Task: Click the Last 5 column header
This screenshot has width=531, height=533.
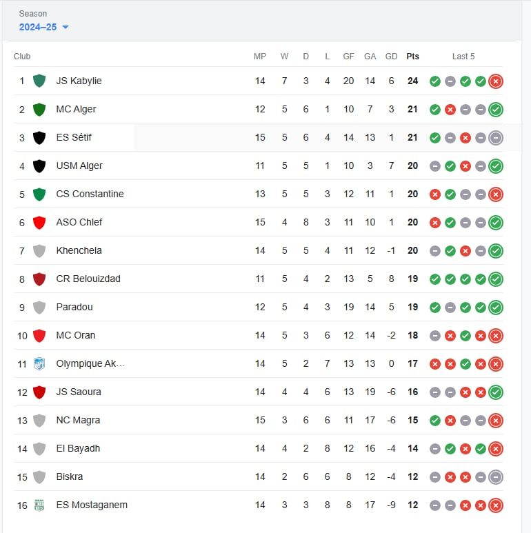Action: 463,57
